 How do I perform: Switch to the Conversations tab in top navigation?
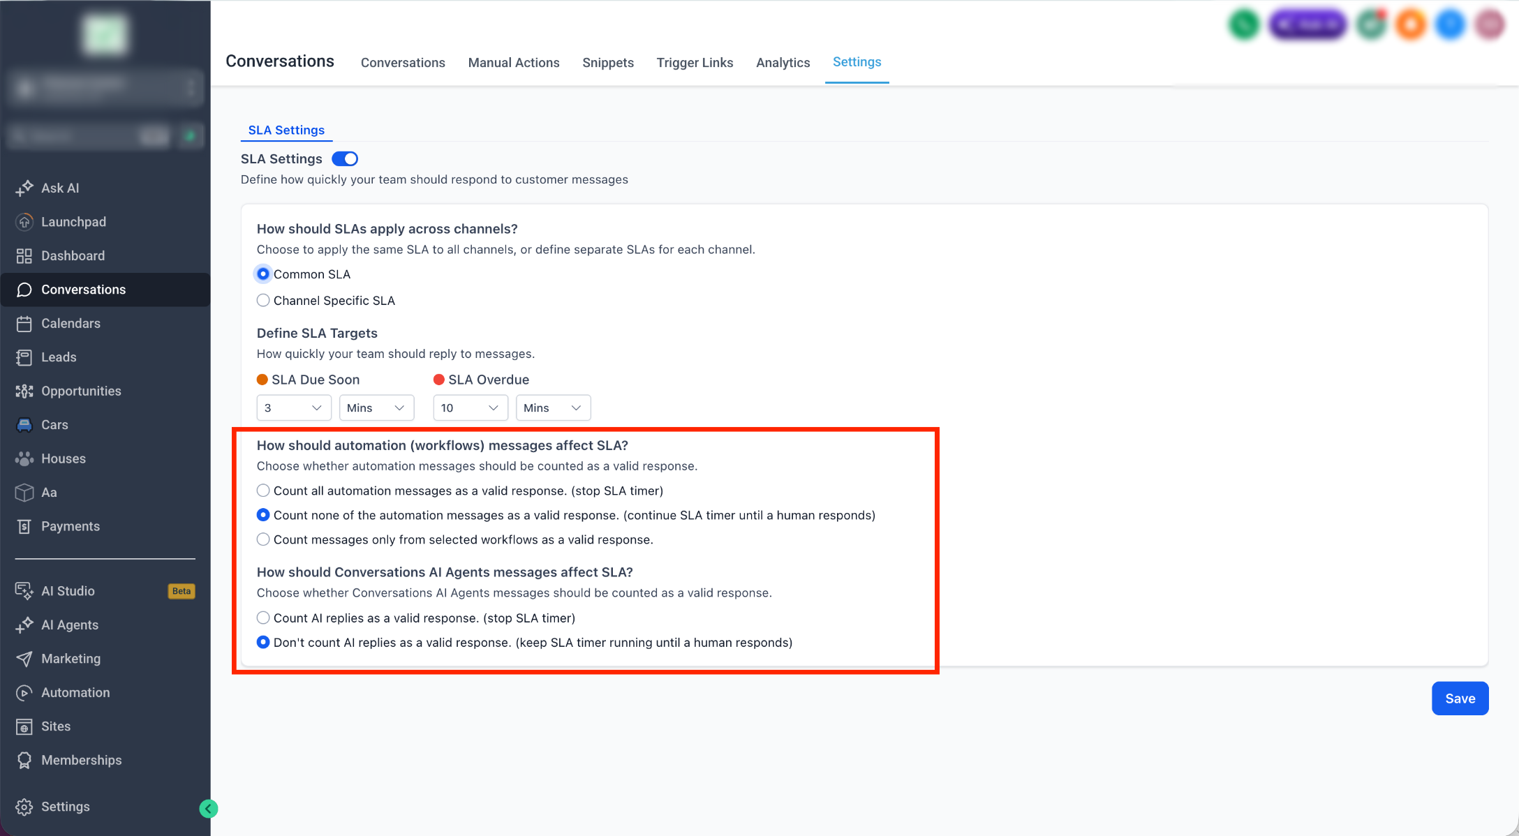[x=403, y=63]
